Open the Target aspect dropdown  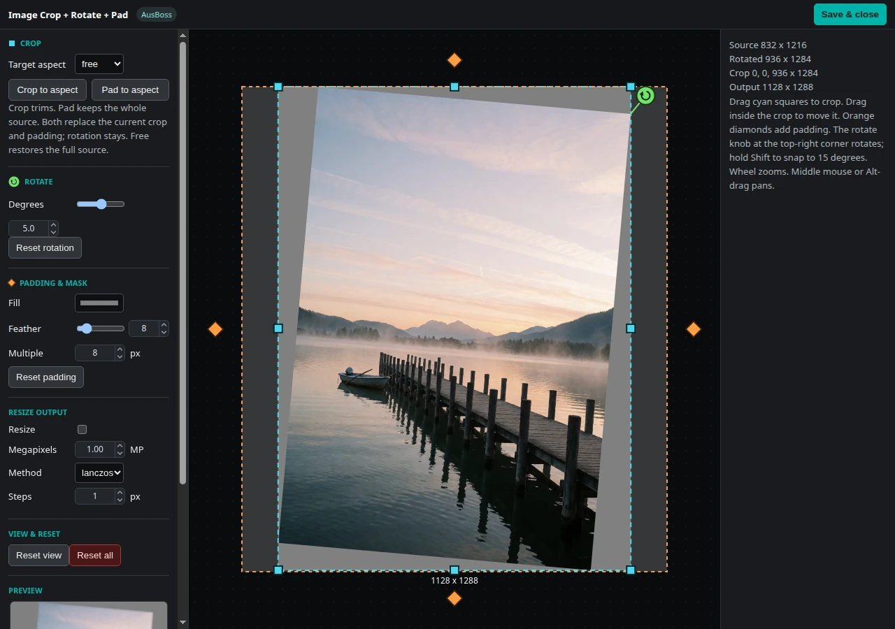point(99,64)
